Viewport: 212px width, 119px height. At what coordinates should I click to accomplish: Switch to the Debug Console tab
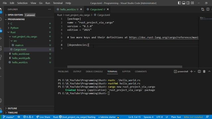[x=94, y=71]
